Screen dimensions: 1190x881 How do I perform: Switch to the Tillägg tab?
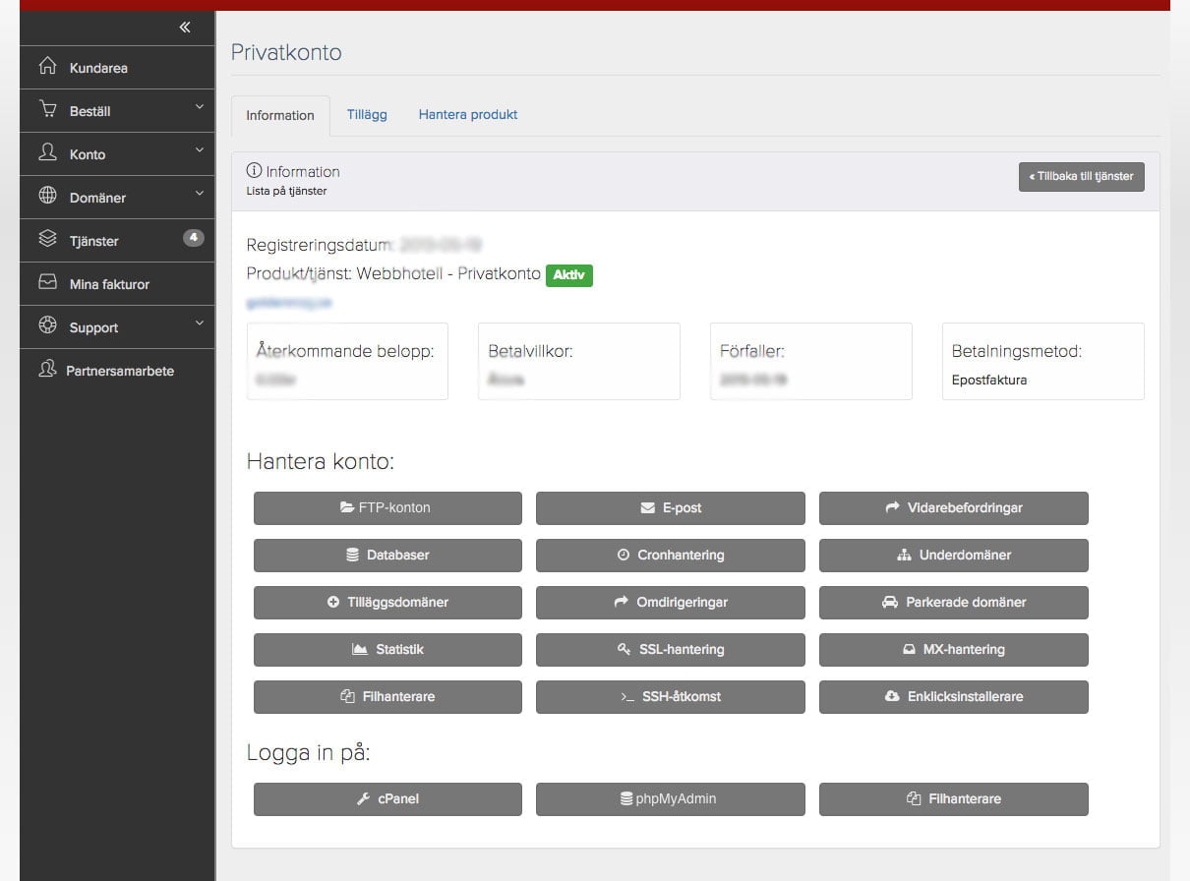coord(367,115)
